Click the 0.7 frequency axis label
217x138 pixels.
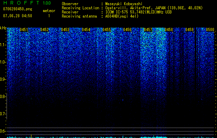tap(3, 114)
